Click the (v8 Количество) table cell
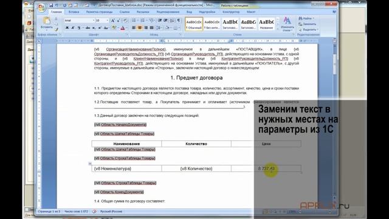Screen dimensions: 389x219 click(x=196, y=169)
